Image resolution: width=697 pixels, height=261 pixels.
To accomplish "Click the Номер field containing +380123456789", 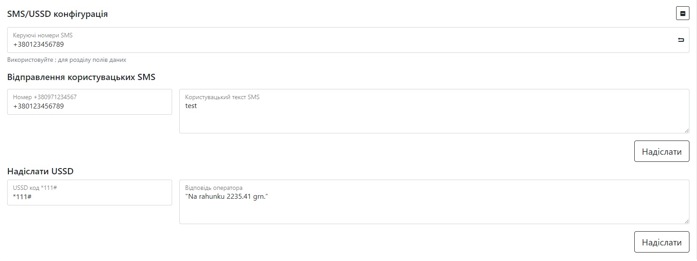I will (89, 106).
